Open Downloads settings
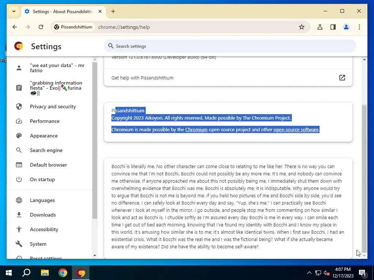The width and height of the screenshot is (374, 280). [50, 215]
